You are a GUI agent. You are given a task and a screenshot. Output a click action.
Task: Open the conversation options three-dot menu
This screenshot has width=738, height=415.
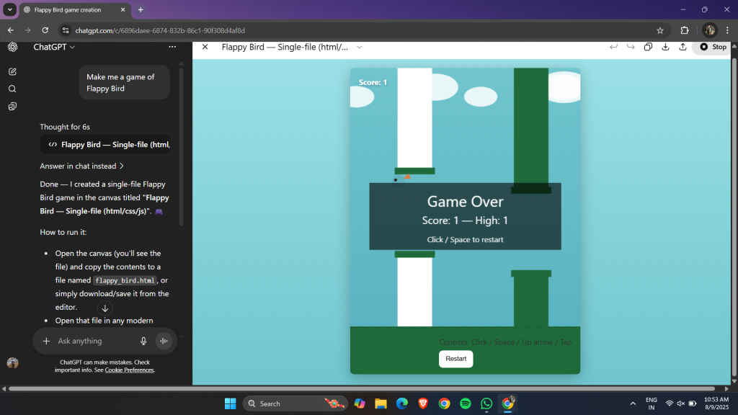pyautogui.click(x=172, y=47)
